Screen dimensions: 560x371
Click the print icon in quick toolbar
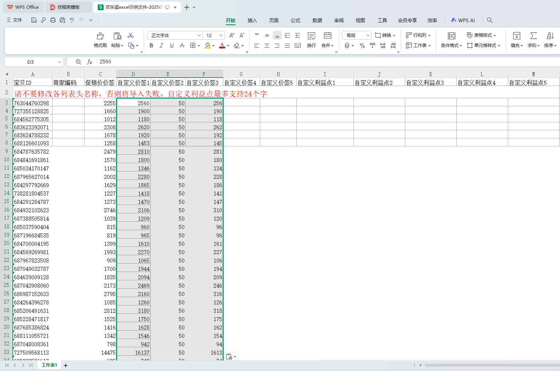coord(53,20)
